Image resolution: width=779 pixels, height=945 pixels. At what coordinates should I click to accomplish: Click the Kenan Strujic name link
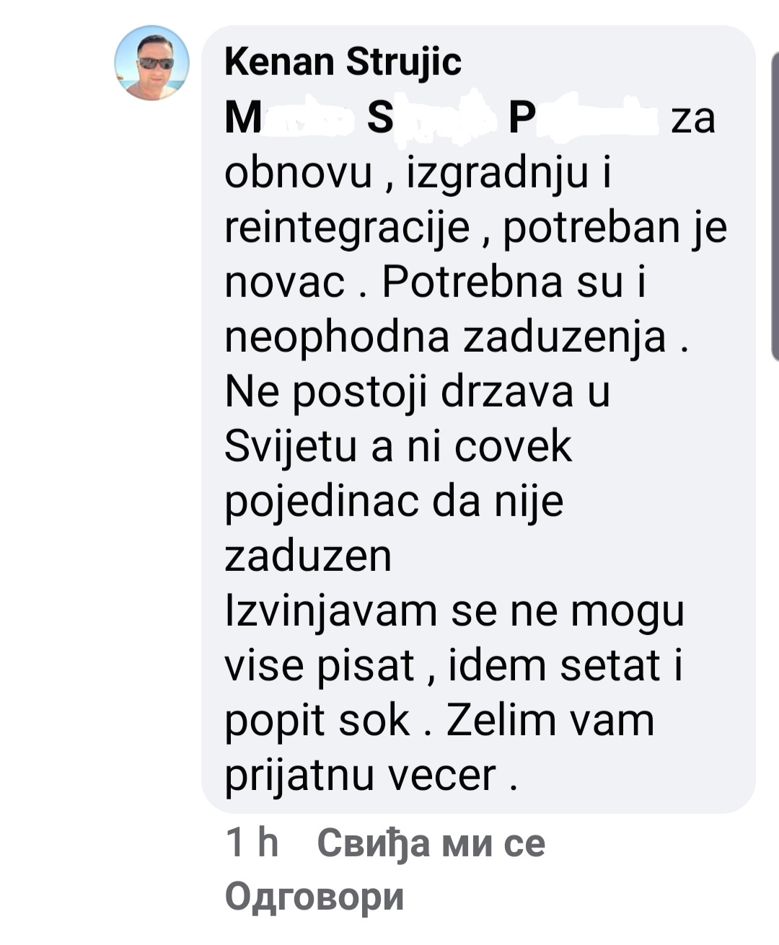pyautogui.click(x=343, y=62)
